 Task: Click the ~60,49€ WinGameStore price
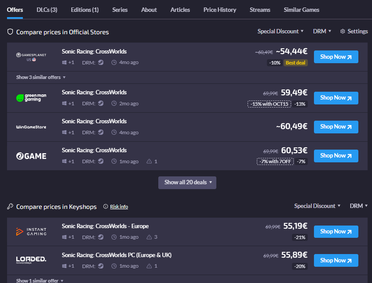click(292, 126)
